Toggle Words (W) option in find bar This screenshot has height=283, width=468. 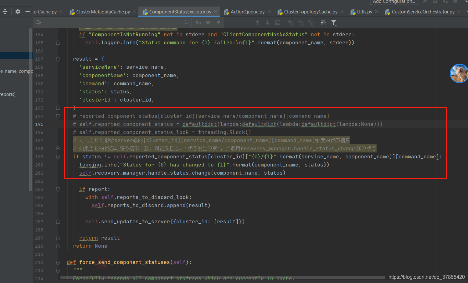(208, 22)
